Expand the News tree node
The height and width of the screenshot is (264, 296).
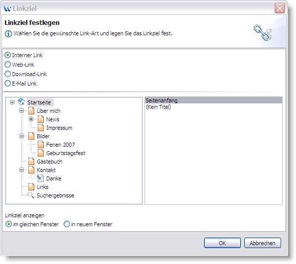[31, 119]
